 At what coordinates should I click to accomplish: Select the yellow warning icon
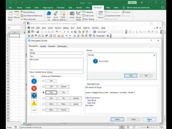[34, 103]
